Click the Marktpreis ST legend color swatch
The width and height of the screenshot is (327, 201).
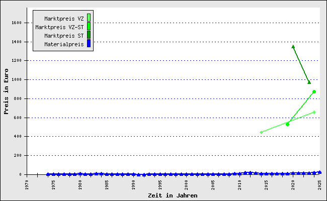tap(89, 35)
